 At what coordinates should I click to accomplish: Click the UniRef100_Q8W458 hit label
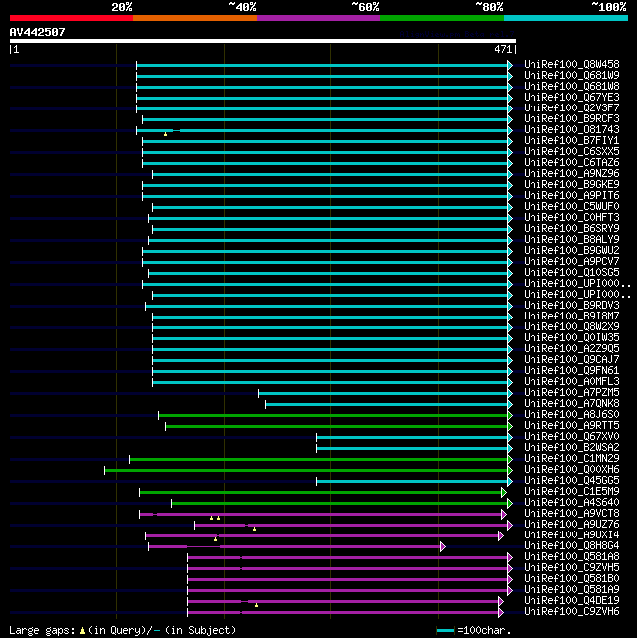(571, 65)
